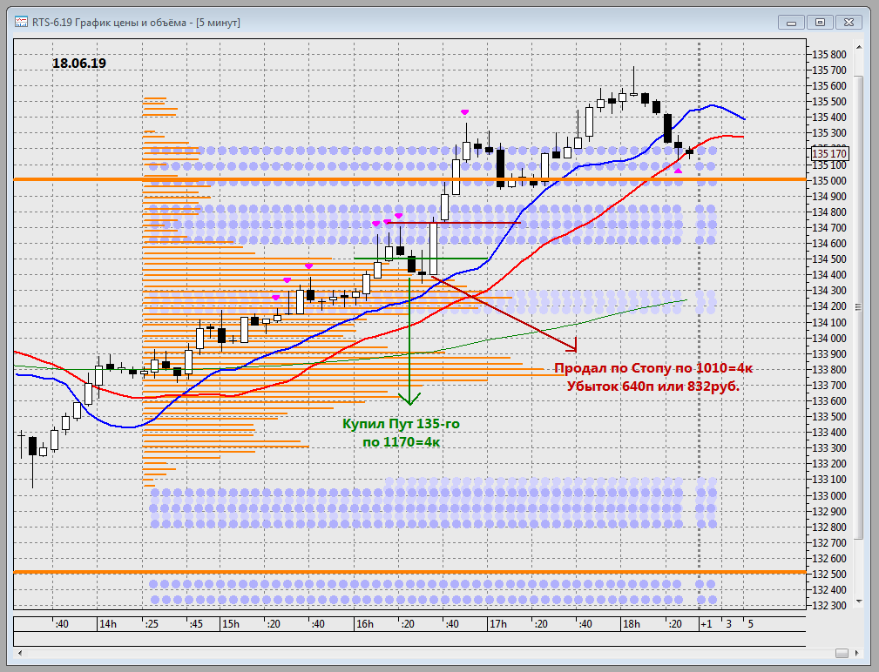Click the 132 500 price axis label
Viewport: 879px width, 672px height.
point(829,575)
